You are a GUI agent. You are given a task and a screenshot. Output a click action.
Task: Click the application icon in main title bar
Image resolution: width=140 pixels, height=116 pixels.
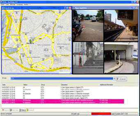[x=1, y=2]
